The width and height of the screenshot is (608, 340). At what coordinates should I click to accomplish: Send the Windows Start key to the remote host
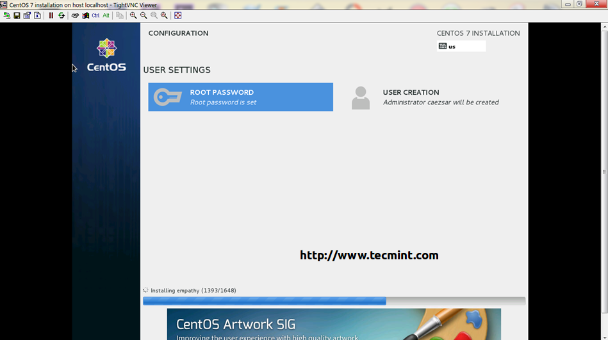click(x=85, y=15)
